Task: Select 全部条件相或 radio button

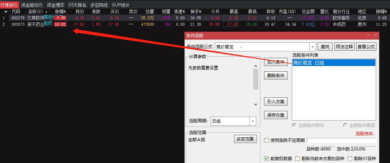Action: [345, 126]
